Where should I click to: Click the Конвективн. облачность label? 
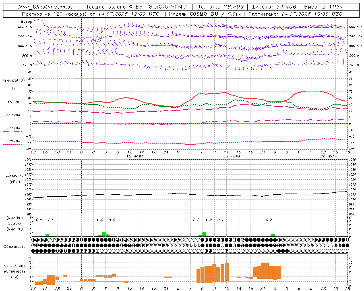point(15,269)
